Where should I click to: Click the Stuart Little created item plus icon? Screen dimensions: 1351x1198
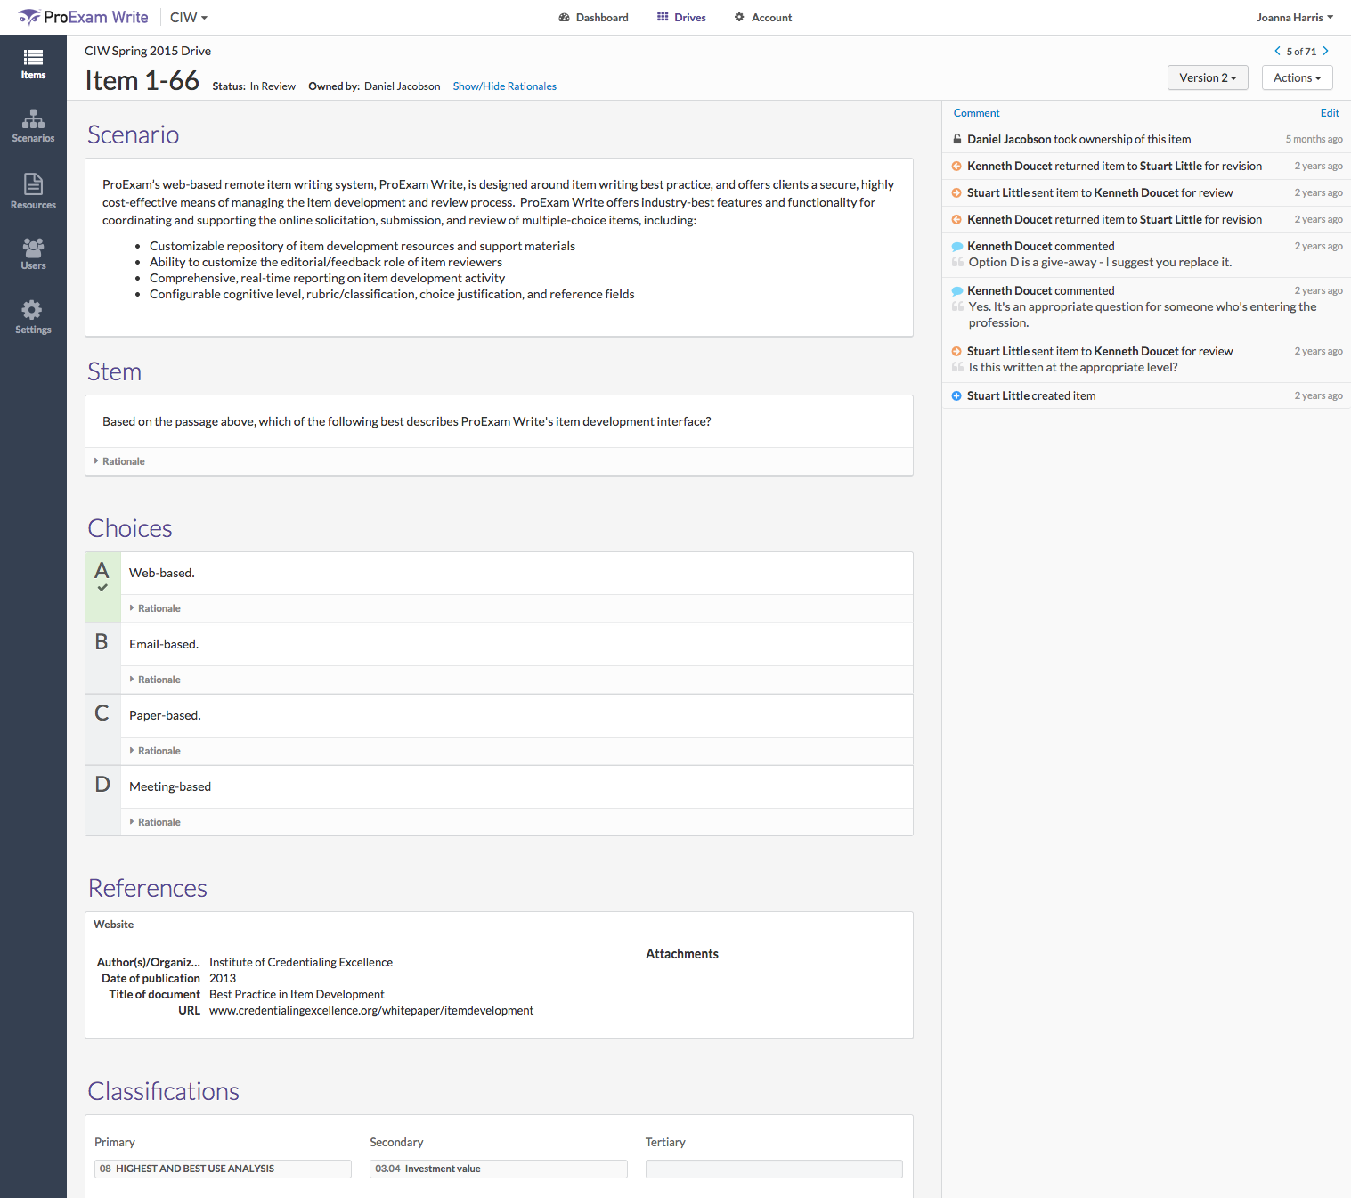(x=956, y=395)
